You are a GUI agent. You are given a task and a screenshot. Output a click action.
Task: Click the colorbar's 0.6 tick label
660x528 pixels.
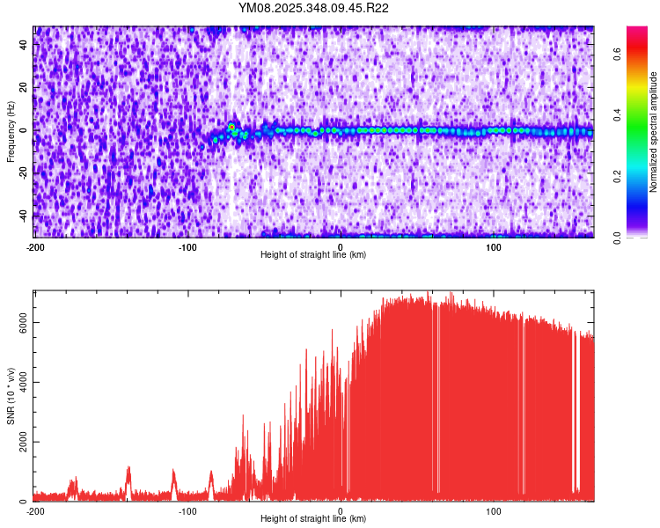pyautogui.click(x=619, y=53)
